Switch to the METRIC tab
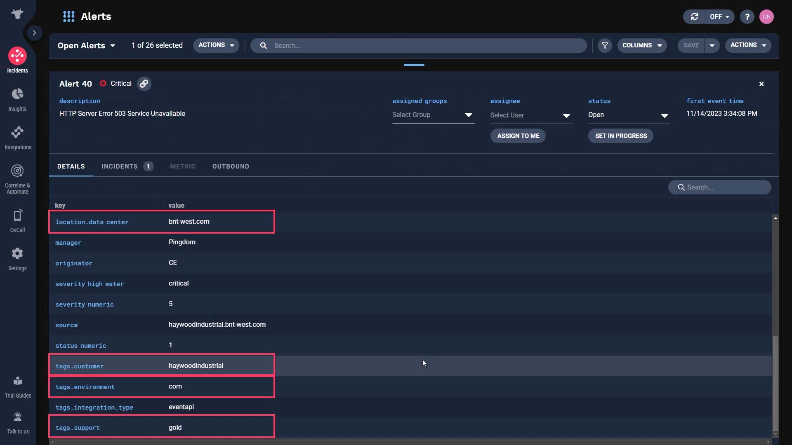Screen dimensions: 792x445 tap(183, 166)
